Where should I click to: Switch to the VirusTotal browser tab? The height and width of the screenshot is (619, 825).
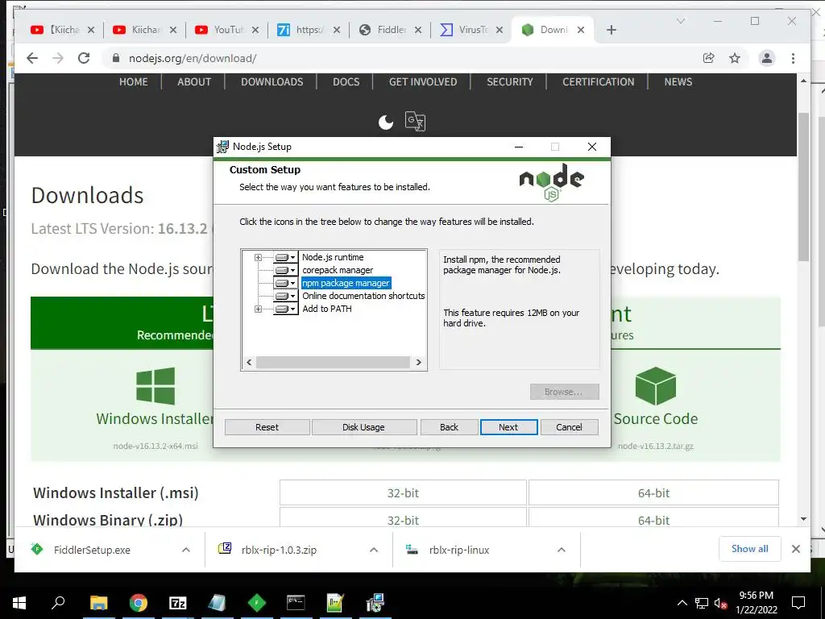[472, 30]
